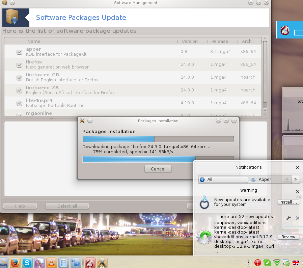Click the firefox download progress bar
Image resolution: width=303 pixels, height=268 pixels.
158,159
